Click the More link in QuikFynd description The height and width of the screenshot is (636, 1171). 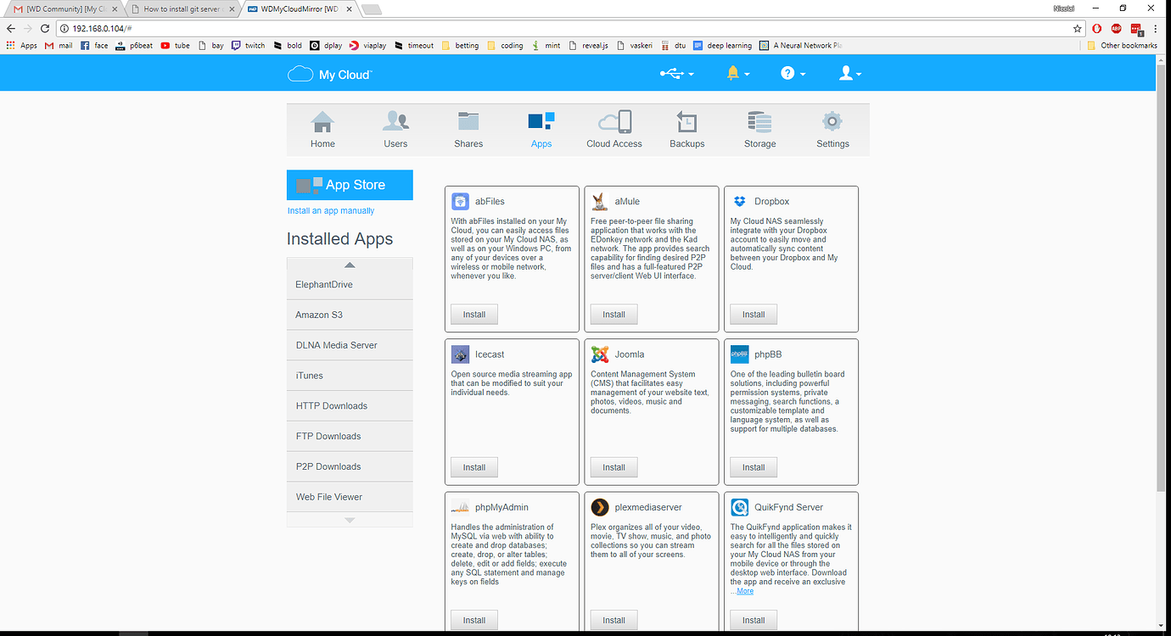[x=745, y=591]
